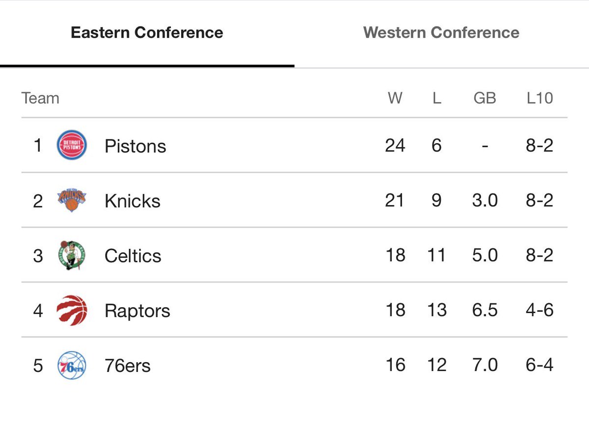The height and width of the screenshot is (421, 589).
Task: Select the Eastern Conference tab
Action: pos(147,33)
